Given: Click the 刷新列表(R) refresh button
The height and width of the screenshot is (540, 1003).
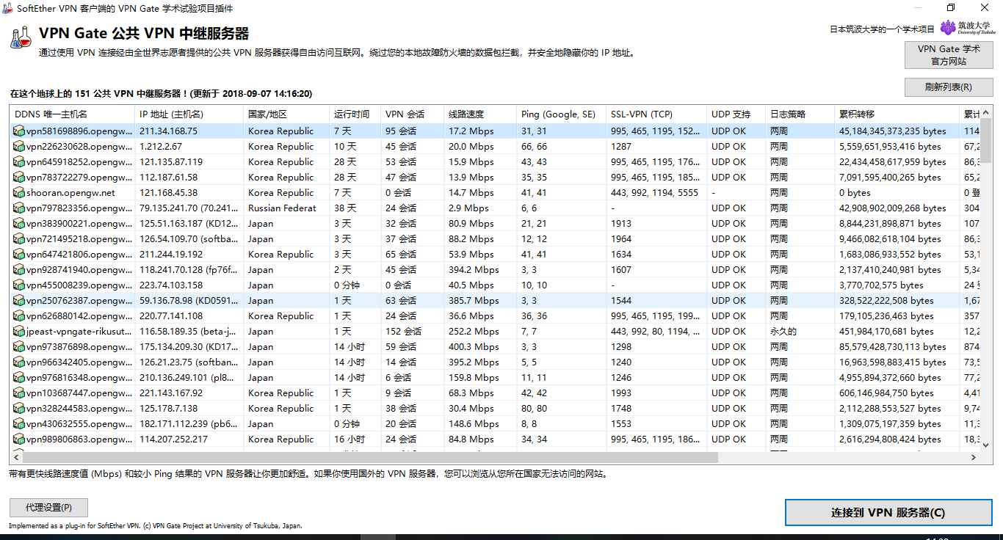Looking at the screenshot, I should [949, 87].
